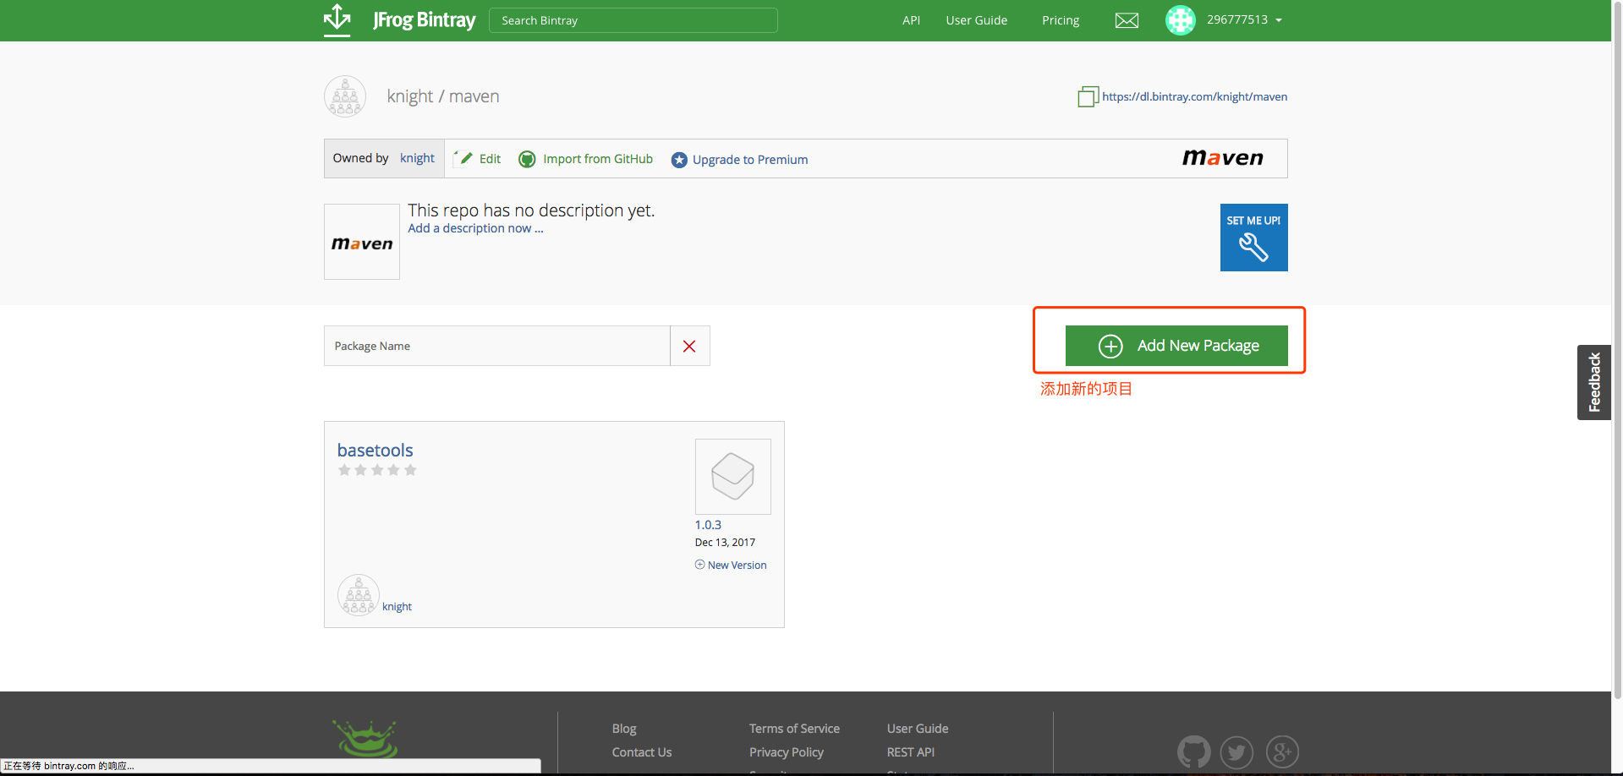Click the green user avatar icon

pos(1180,20)
